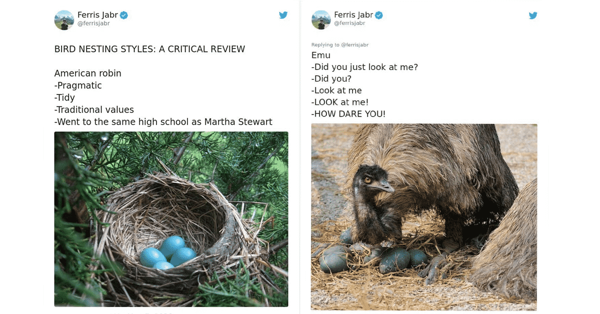Click the Emu title text in right tweet
The height and width of the screenshot is (314, 600).
pyautogui.click(x=320, y=55)
